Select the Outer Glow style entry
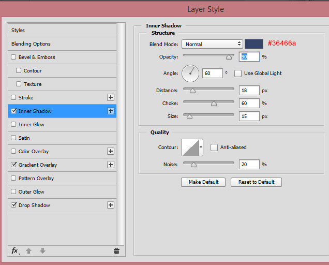 point(32,192)
